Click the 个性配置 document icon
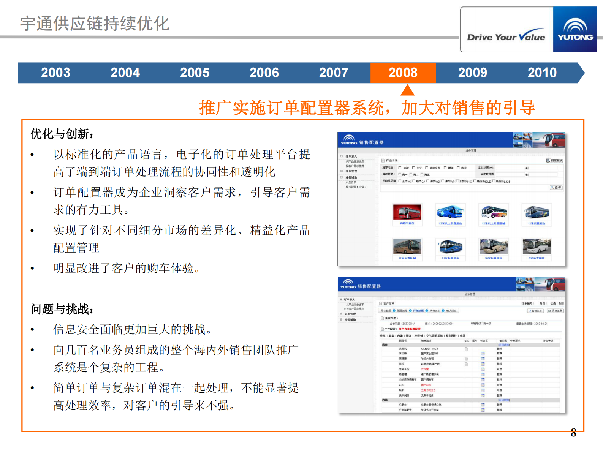 382,329
